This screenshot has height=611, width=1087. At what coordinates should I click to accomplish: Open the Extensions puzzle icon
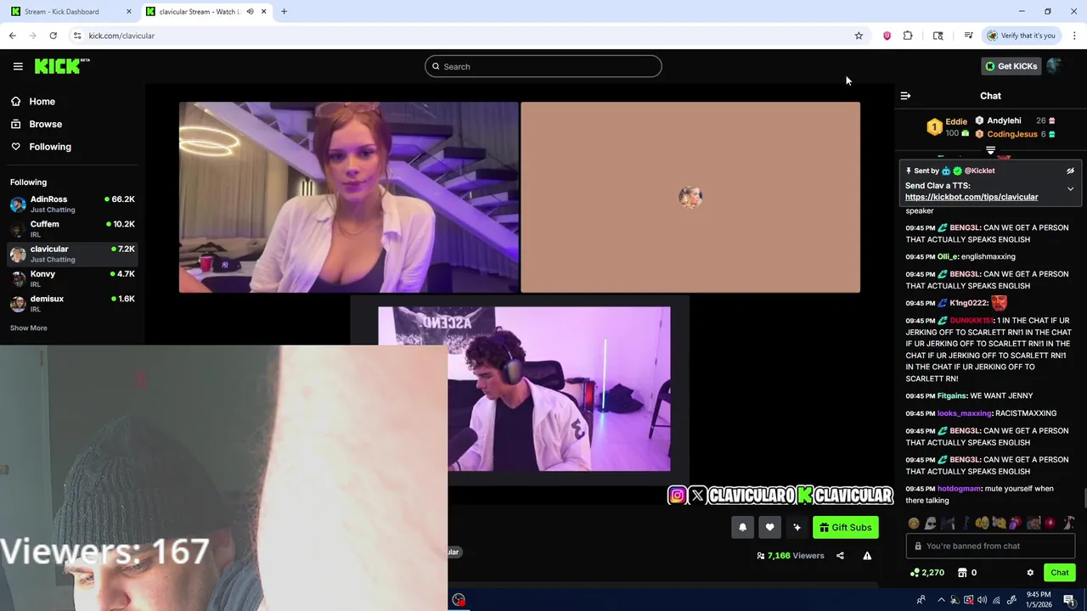point(908,36)
